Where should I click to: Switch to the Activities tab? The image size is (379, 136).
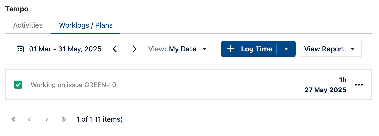tap(28, 25)
